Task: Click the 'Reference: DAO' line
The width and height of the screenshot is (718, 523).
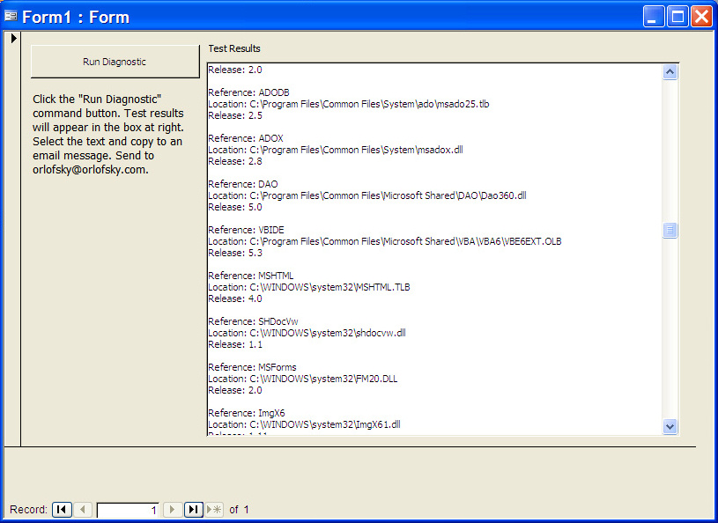Action: (x=243, y=184)
